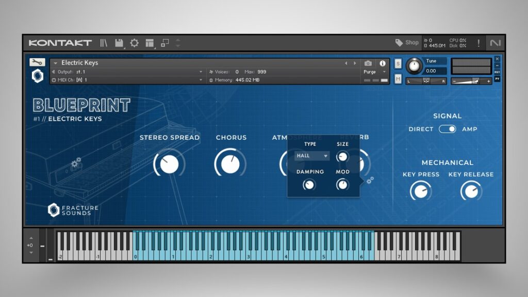Click the snapshot camera icon
The image size is (528, 297).
[x=368, y=63]
